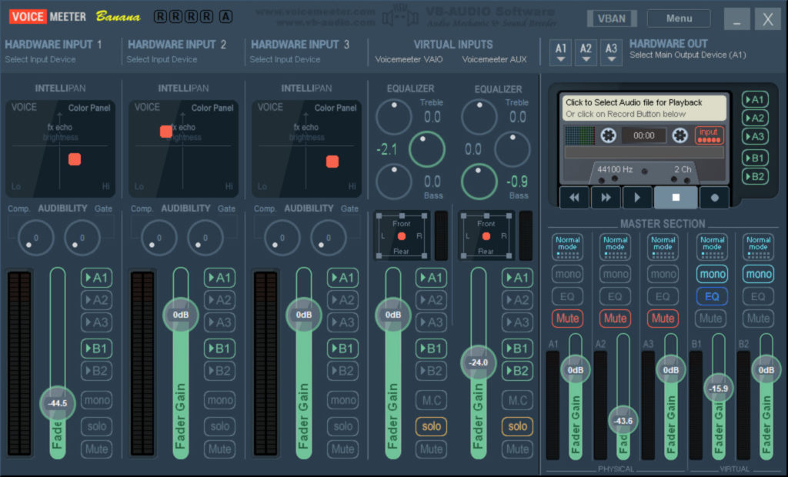Unmute the A3 master bus
Image resolution: width=788 pixels, height=477 pixels.
[x=663, y=319]
